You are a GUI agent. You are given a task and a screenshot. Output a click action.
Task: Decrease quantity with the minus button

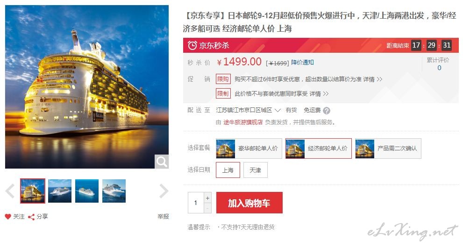pos(207,208)
